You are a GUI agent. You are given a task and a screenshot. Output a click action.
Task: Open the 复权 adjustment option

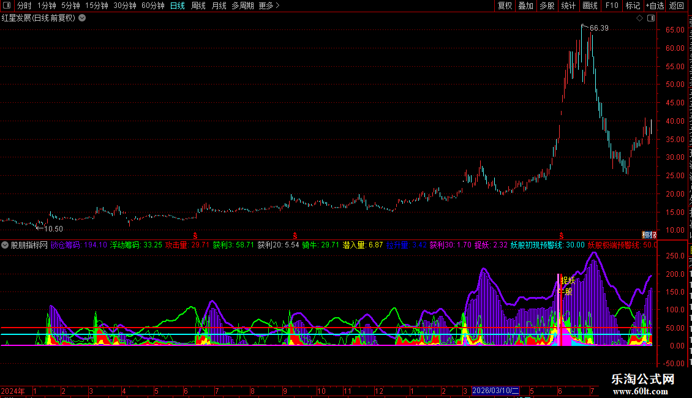tap(505, 6)
